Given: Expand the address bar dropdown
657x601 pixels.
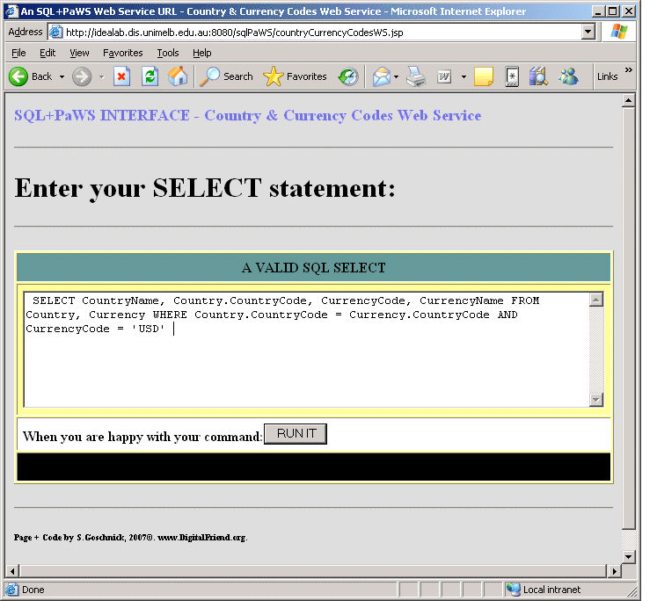Looking at the screenshot, I should pos(588,32).
